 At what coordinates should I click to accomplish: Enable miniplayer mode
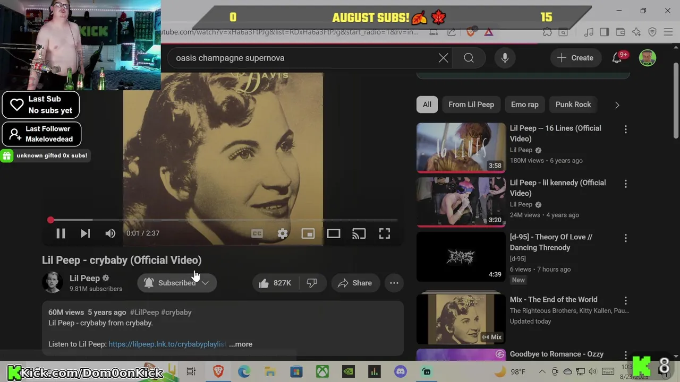308,233
